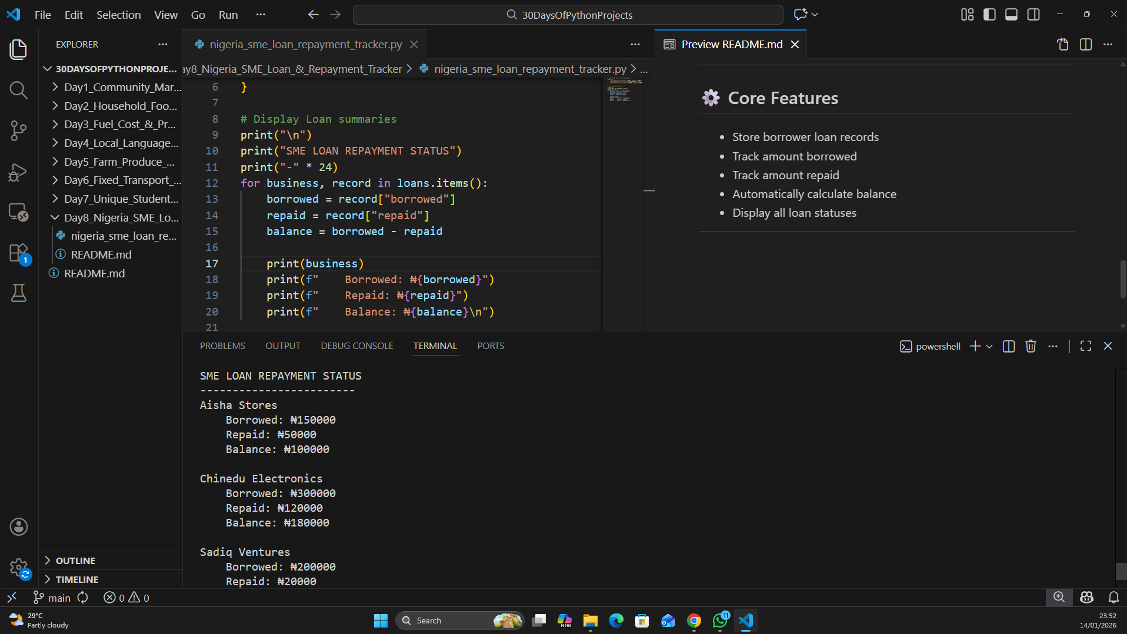Image resolution: width=1127 pixels, height=634 pixels.
Task: Split the terminal panel
Action: coord(1008,346)
